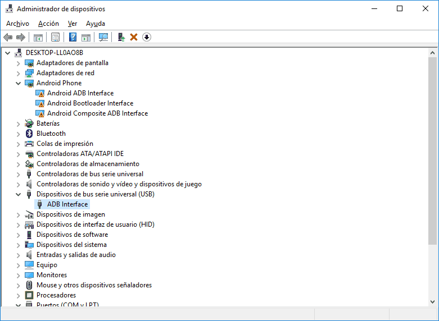The width and height of the screenshot is (439, 321).
Task: Expand Adaptadores de red category
Action: (18, 74)
